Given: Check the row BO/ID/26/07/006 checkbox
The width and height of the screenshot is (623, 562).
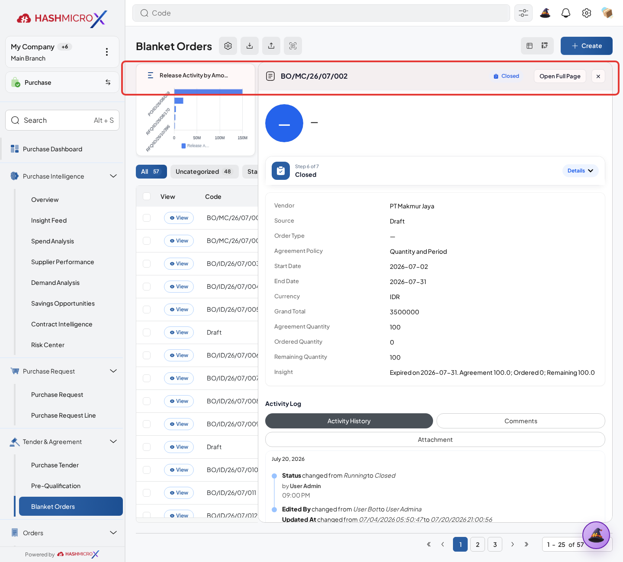Looking at the screenshot, I should coord(147,355).
